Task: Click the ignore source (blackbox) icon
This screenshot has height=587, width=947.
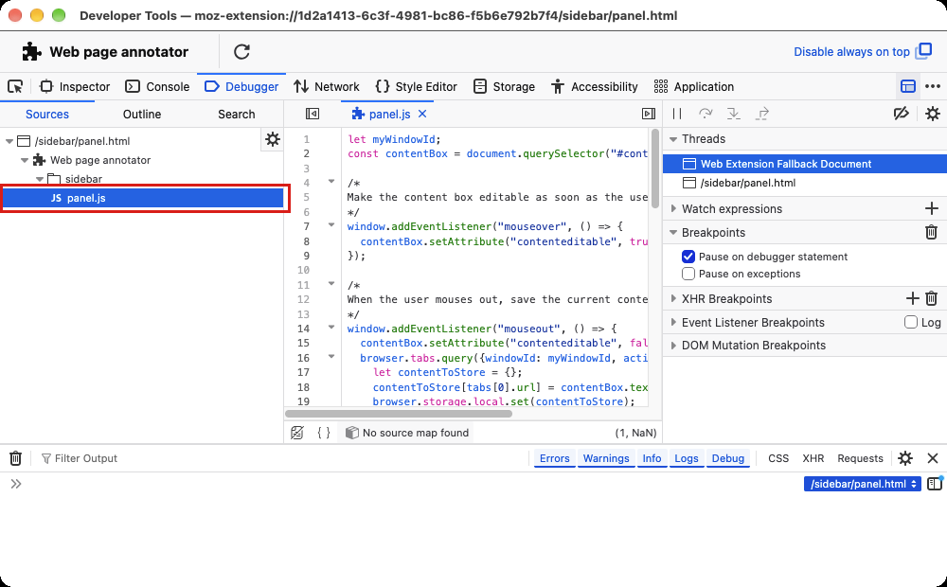Action: click(x=296, y=433)
